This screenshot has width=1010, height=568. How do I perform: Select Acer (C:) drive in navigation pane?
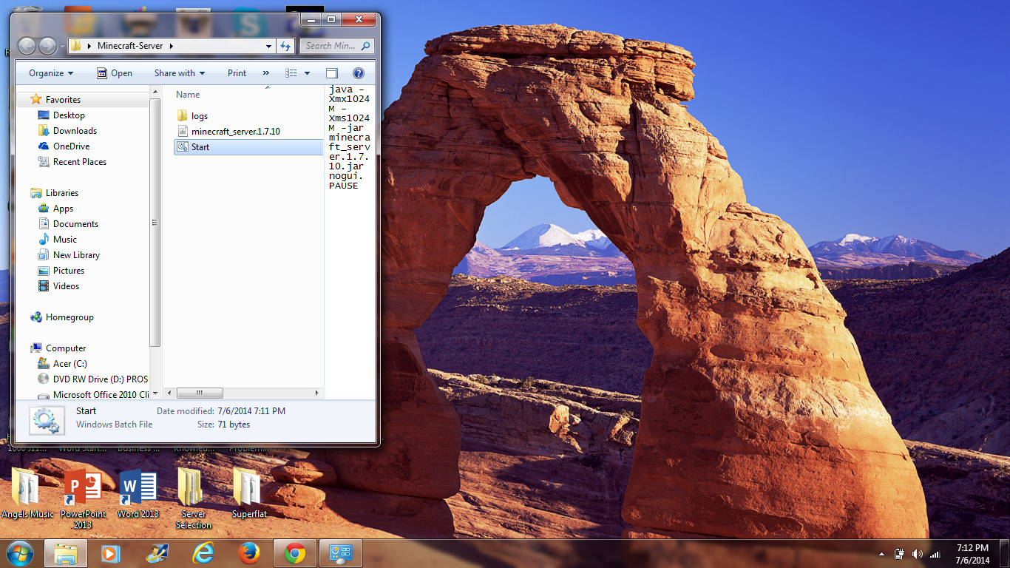click(x=70, y=364)
